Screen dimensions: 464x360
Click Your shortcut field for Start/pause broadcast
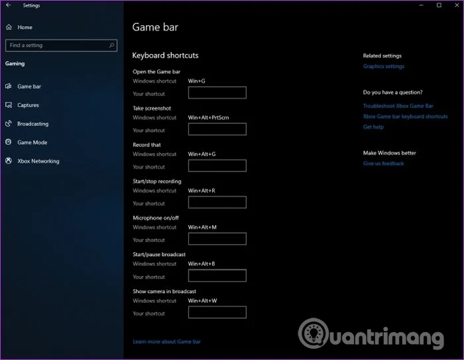(217, 275)
